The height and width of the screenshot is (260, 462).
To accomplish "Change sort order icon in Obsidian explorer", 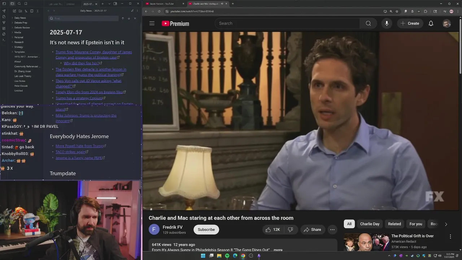I will (26, 11).
